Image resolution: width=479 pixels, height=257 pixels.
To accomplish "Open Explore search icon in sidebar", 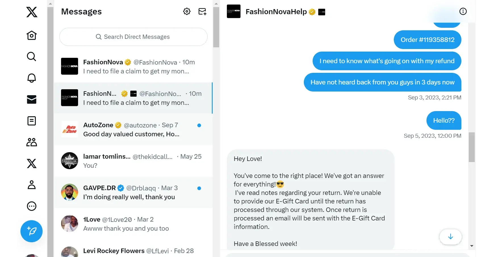I will coord(32,57).
